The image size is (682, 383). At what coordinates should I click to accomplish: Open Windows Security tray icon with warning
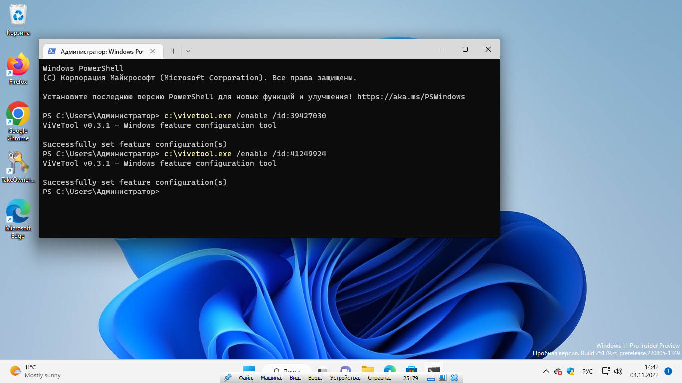pyautogui.click(x=571, y=371)
